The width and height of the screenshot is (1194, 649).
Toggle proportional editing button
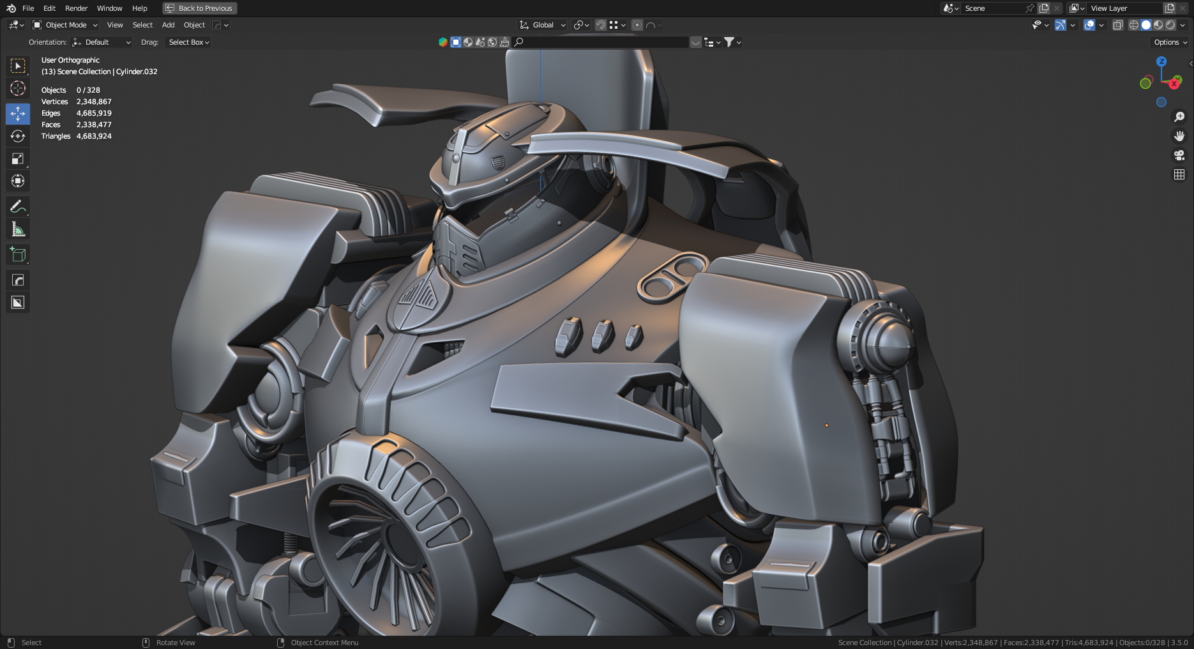637,25
